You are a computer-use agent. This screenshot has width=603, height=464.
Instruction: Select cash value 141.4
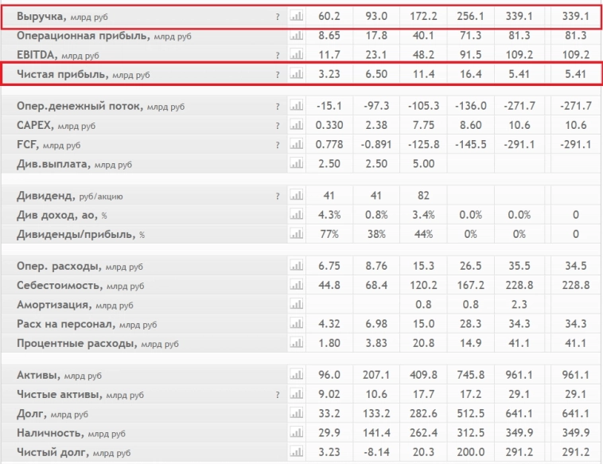click(x=376, y=433)
